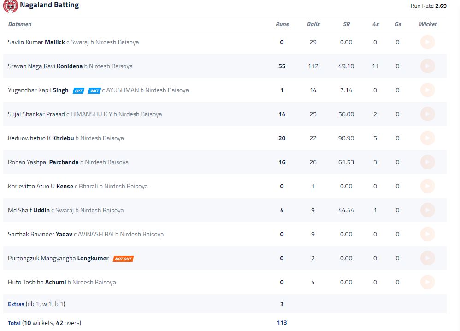Image resolution: width=460 pixels, height=331 pixels.
Task: Play Yugandhar Kapil Singh wicket video
Action: tap(427, 90)
